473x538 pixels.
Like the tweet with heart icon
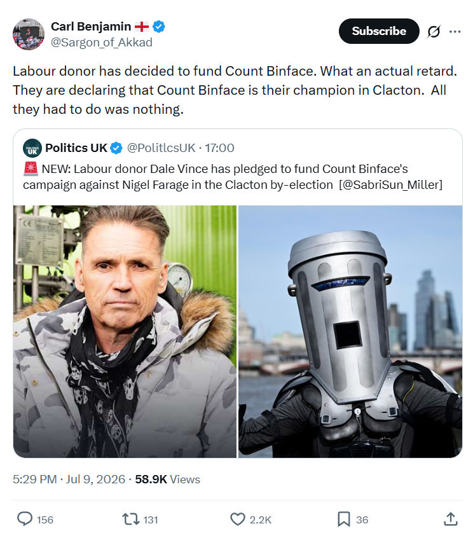pyautogui.click(x=237, y=519)
